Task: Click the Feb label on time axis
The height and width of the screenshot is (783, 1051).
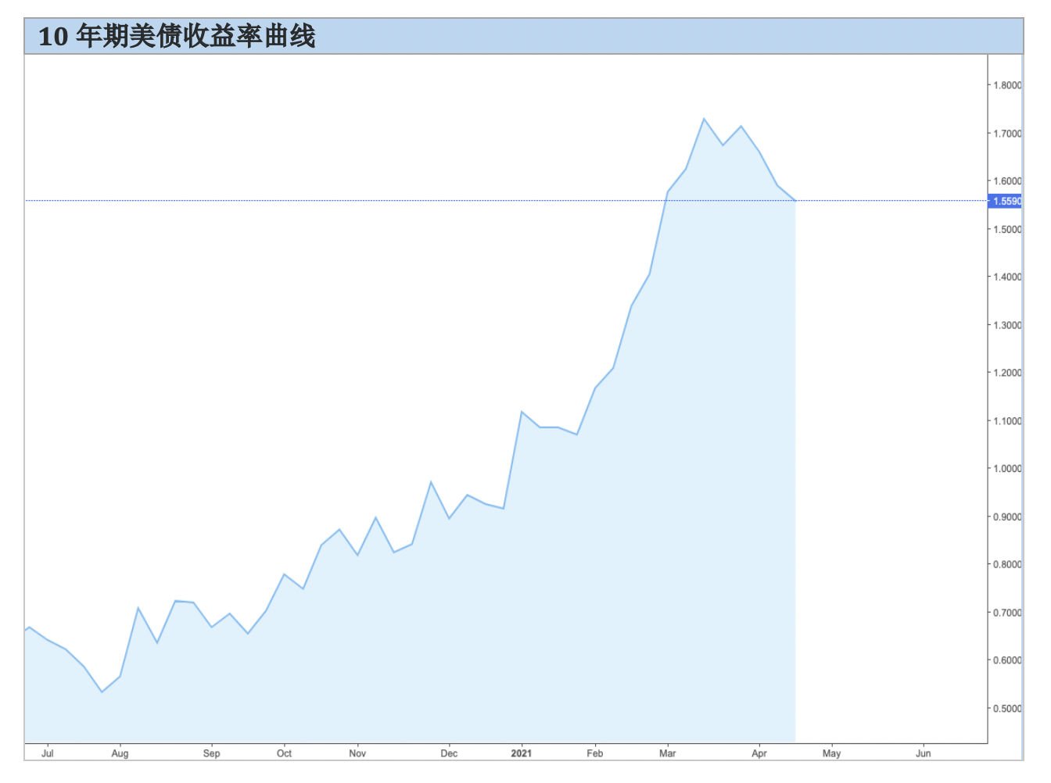Action: coord(595,753)
